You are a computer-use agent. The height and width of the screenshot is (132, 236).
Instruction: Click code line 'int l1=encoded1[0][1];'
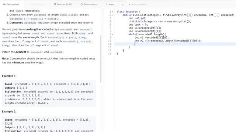point(145,28)
